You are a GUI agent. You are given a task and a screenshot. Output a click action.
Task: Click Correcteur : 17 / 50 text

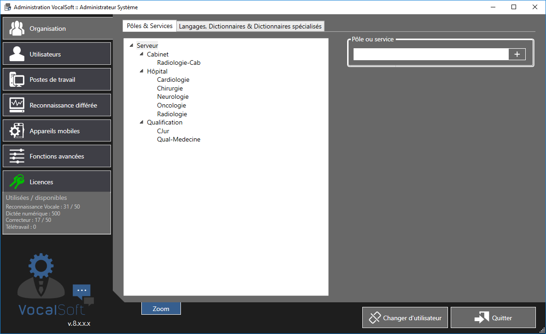[x=28, y=220]
